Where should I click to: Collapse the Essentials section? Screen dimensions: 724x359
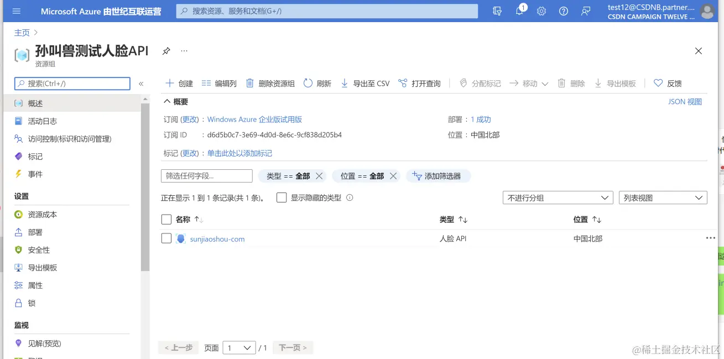[x=175, y=102]
